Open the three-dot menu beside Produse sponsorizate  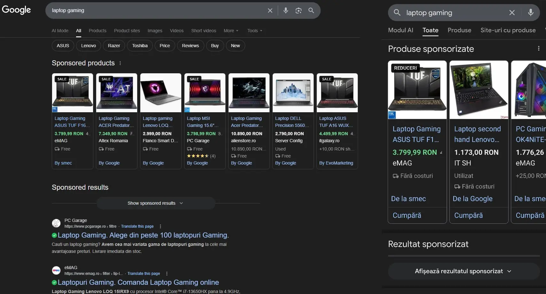[x=538, y=48]
